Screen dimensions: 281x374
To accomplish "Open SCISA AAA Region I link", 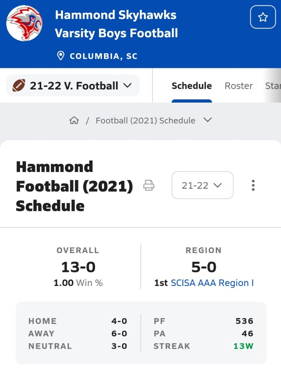I will tap(212, 283).
